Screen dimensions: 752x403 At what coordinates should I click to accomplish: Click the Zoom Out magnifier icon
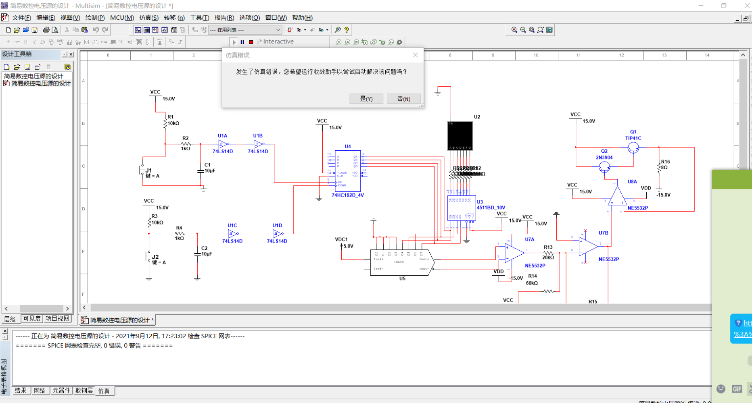click(523, 30)
